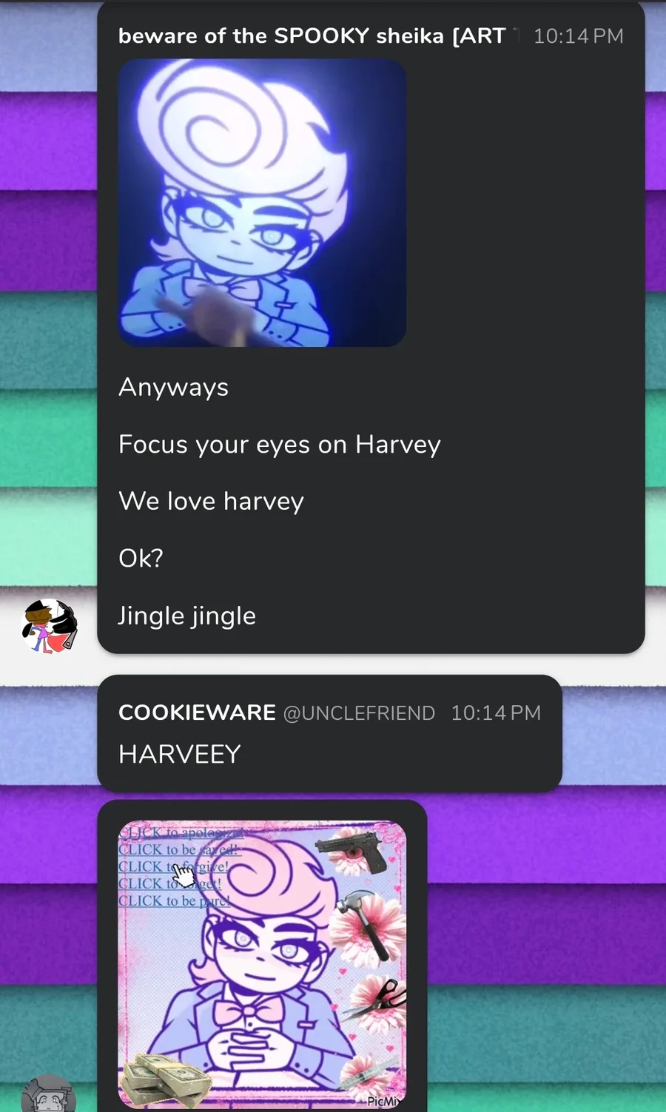Tap the 'Ok?' message line

coord(141,558)
